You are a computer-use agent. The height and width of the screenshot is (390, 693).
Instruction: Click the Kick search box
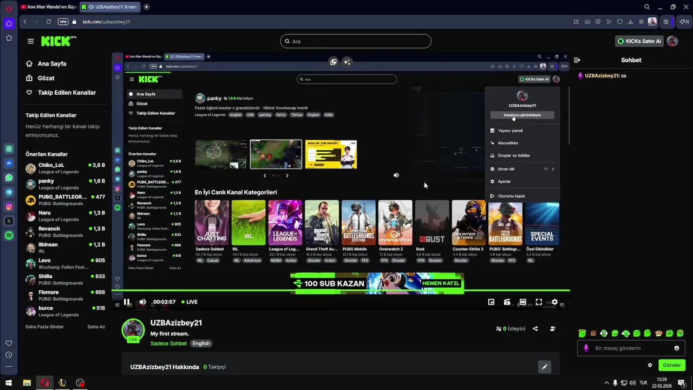[x=356, y=41]
